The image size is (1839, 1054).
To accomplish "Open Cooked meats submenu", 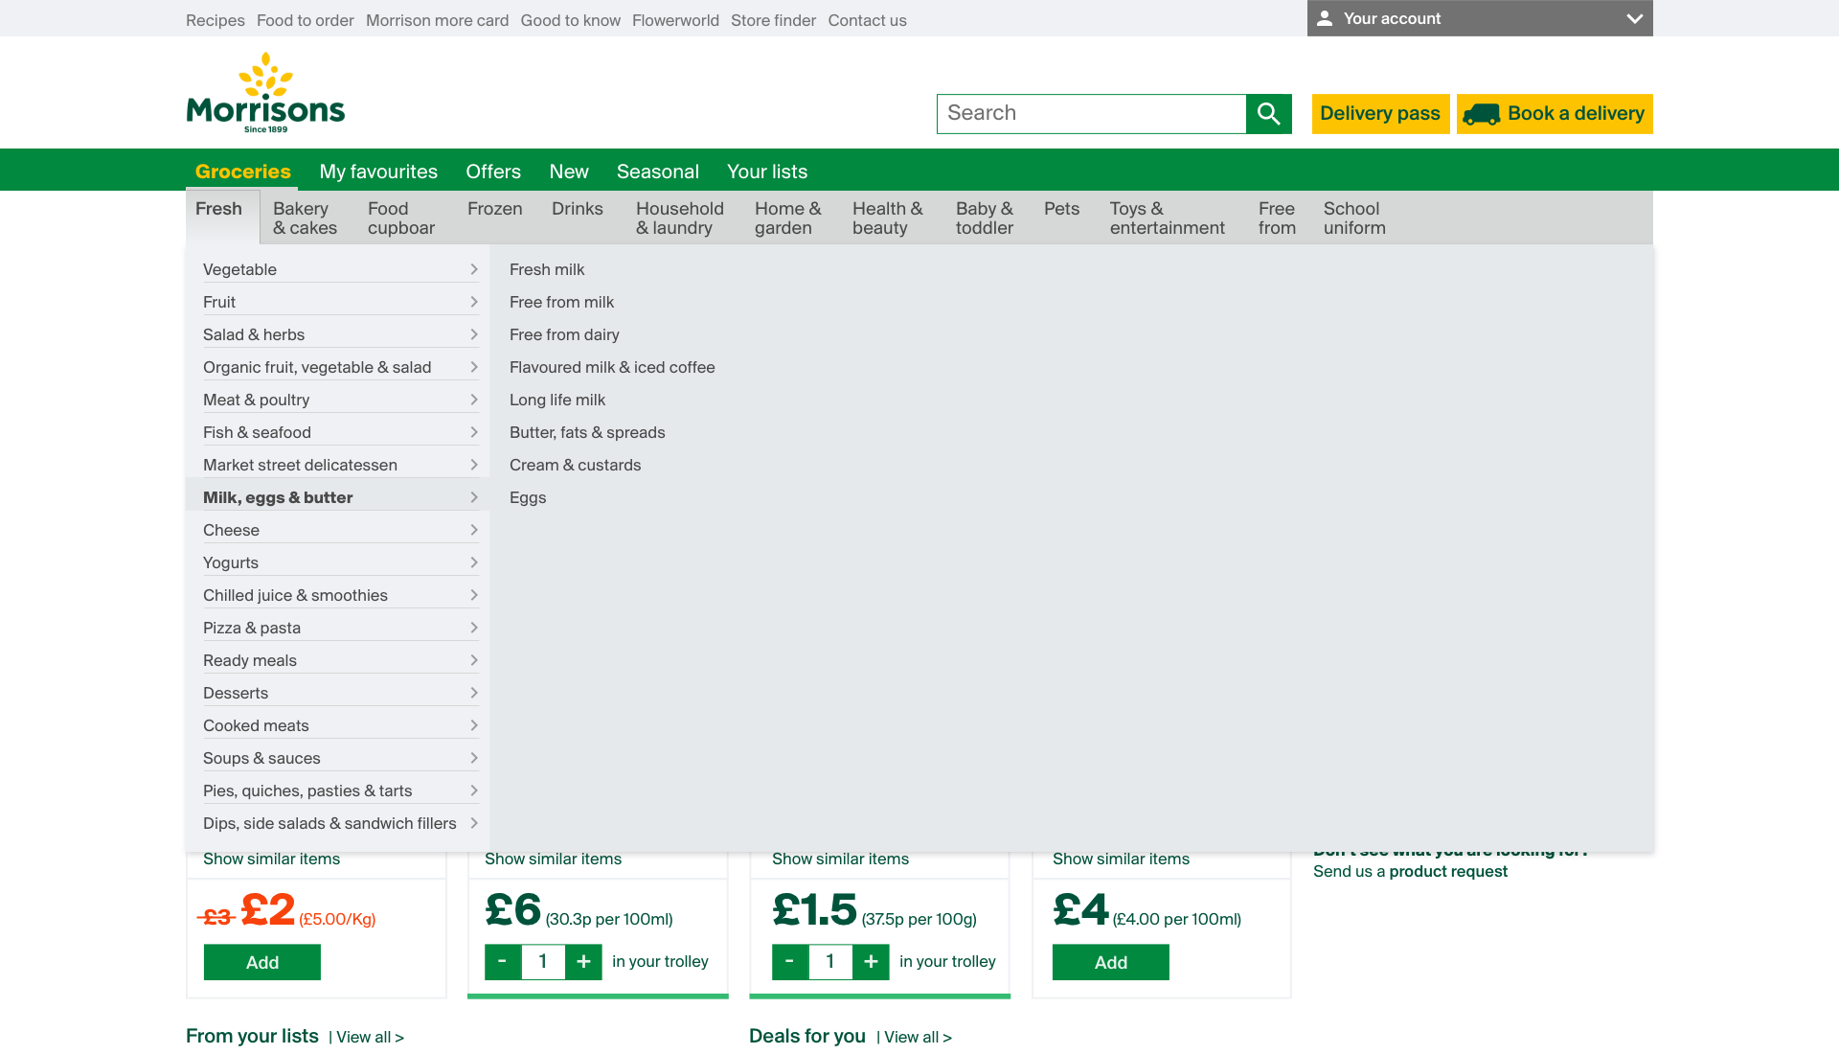I will pyautogui.click(x=340, y=725).
